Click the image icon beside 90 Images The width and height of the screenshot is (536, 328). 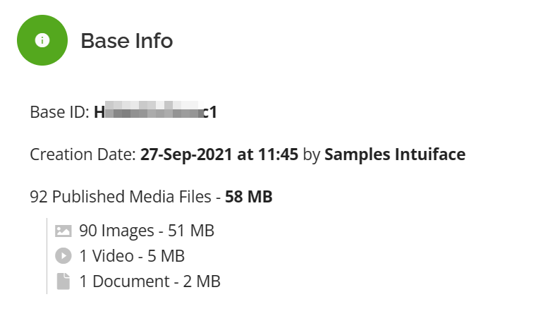tap(63, 231)
